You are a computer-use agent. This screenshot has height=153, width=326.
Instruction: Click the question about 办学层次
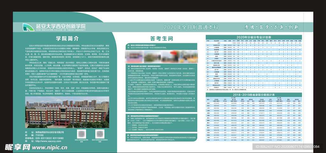click(x=142, y=45)
